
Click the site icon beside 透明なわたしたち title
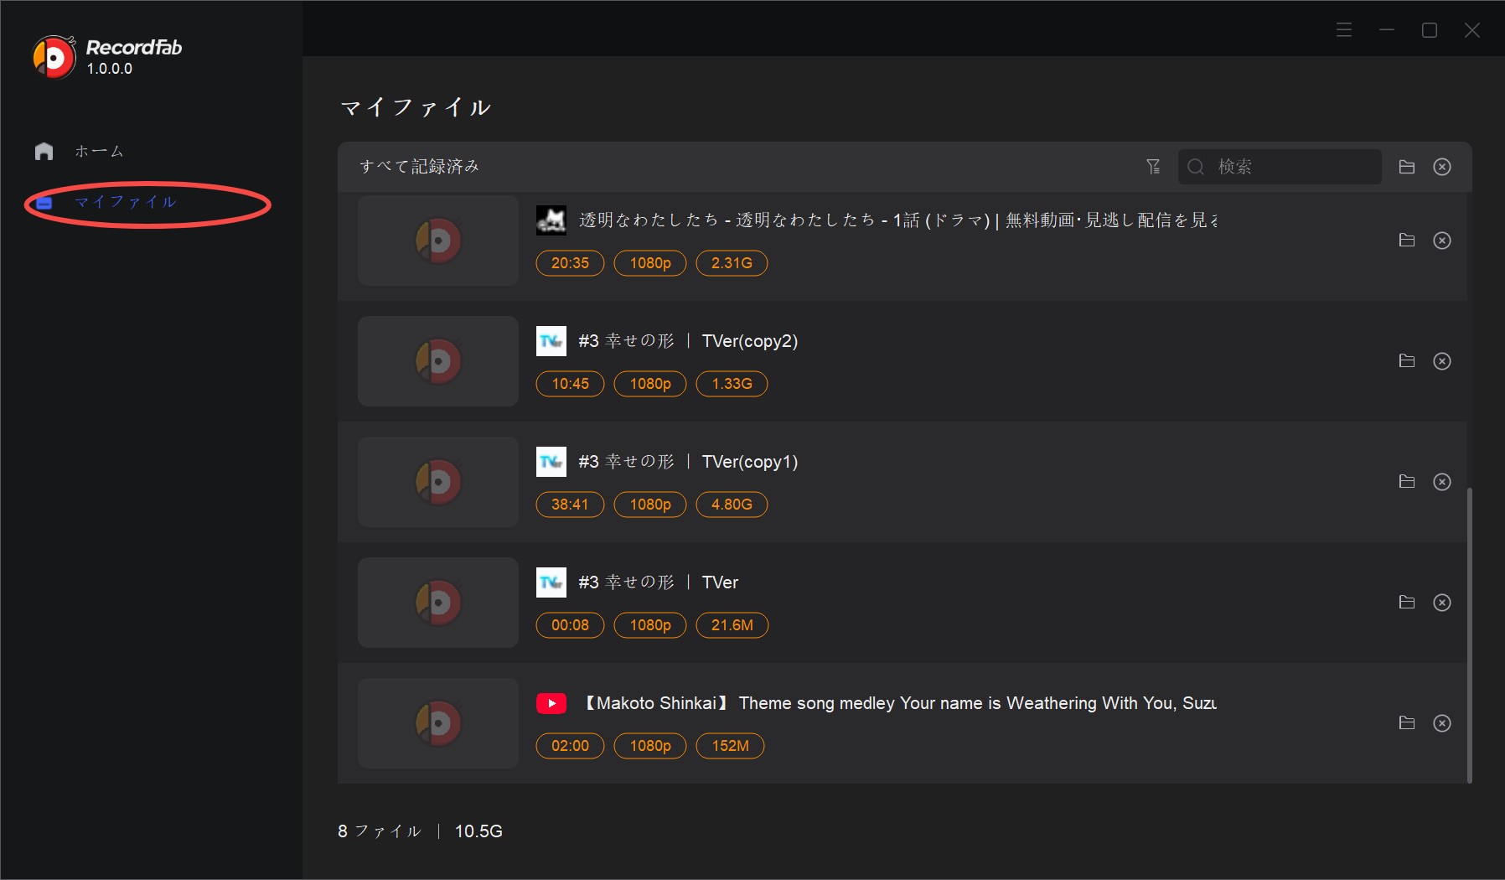(x=551, y=220)
